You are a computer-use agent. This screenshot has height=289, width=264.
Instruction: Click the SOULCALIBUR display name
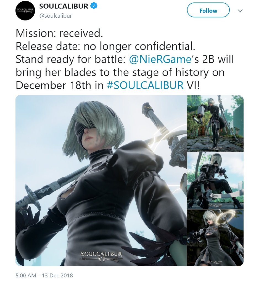point(64,6)
